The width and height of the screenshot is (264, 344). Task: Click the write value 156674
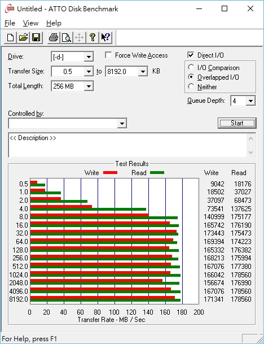pyautogui.click(x=214, y=283)
